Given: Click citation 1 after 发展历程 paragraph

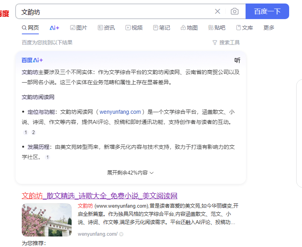Looking at the screenshot, I should (x=47, y=157).
